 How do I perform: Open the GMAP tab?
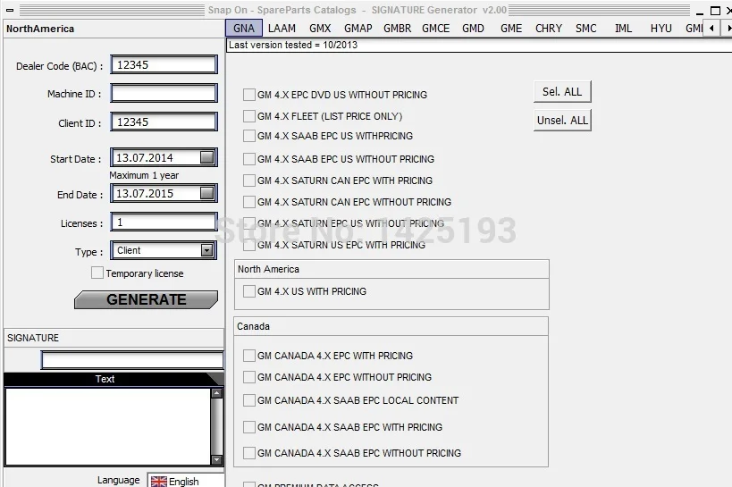[358, 28]
